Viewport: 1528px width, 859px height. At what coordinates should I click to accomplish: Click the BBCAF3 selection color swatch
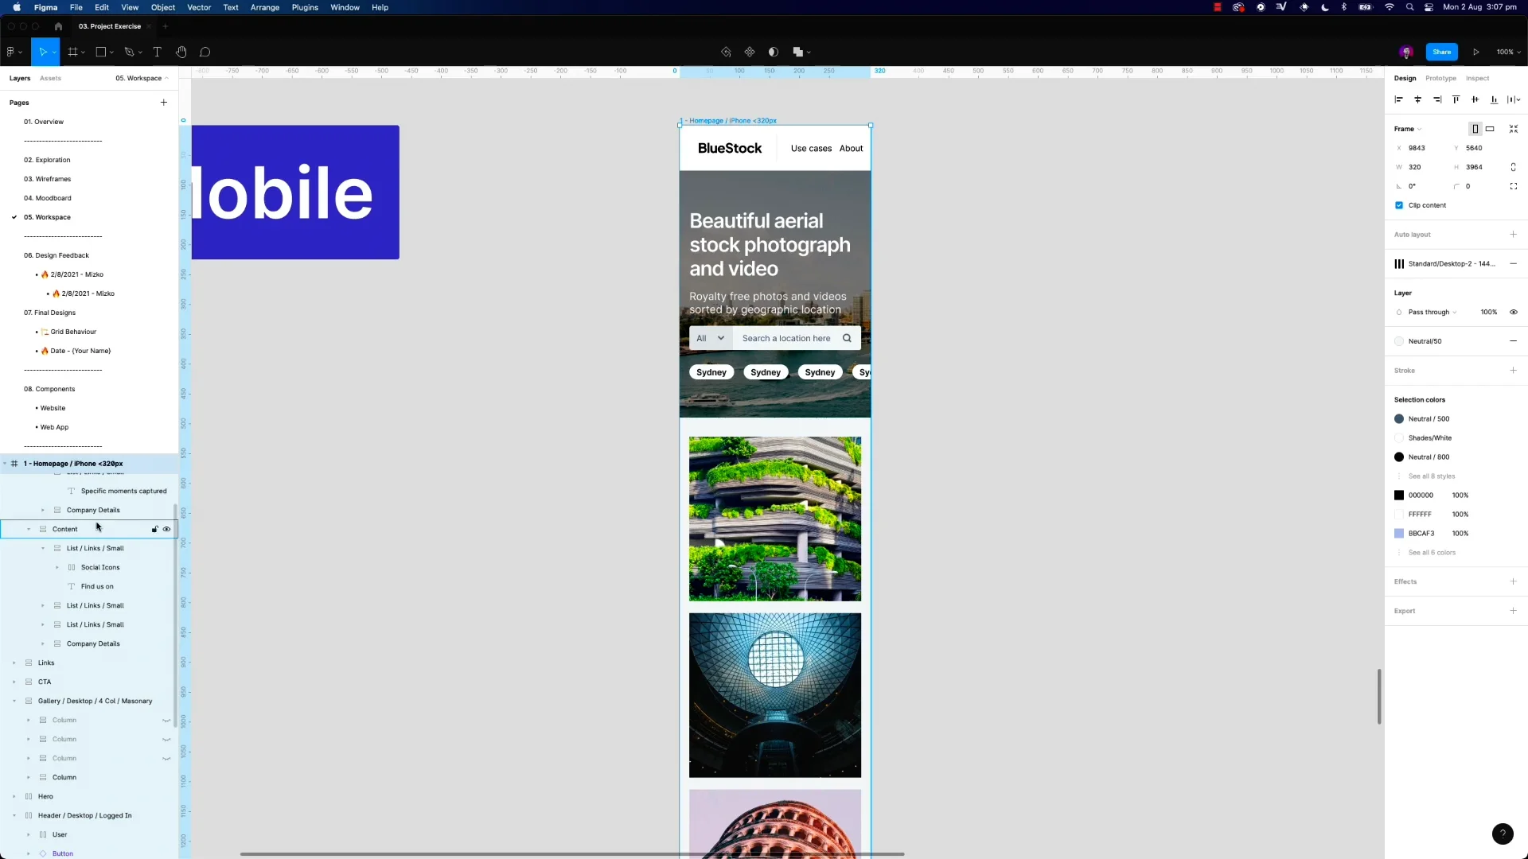1399,533
